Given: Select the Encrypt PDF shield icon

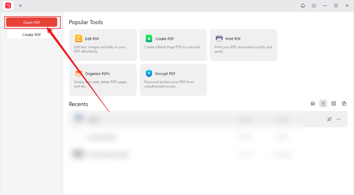Looking at the screenshot, I should click(x=149, y=73).
